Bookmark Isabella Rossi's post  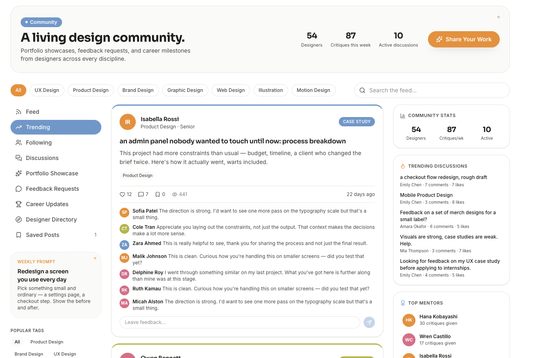point(158,194)
